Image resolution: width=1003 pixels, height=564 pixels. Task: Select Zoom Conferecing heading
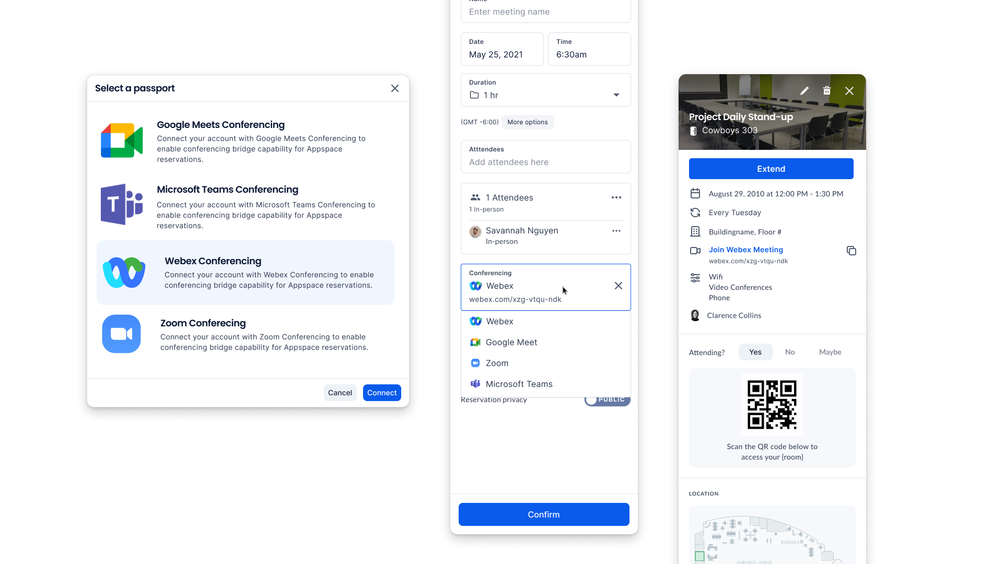click(x=203, y=323)
